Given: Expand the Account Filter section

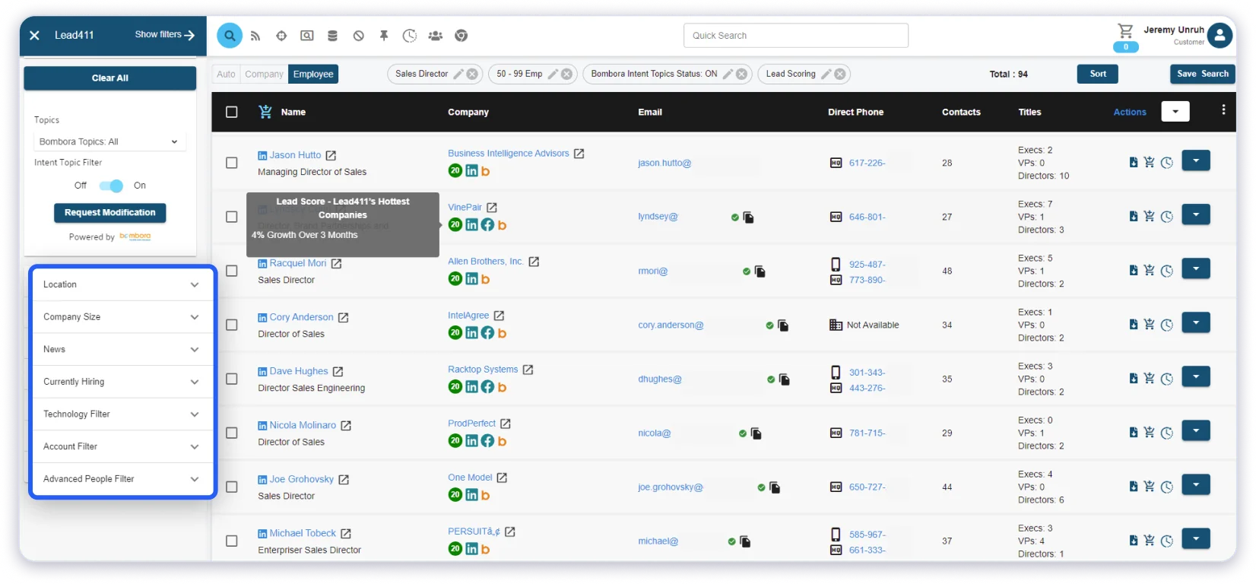Looking at the screenshot, I should pos(122,447).
